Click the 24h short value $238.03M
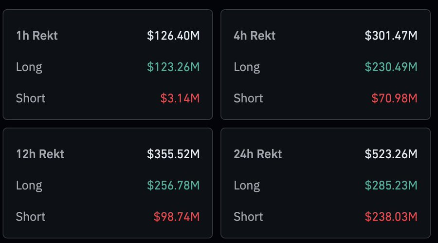The width and height of the screenshot is (438, 243). (x=391, y=217)
